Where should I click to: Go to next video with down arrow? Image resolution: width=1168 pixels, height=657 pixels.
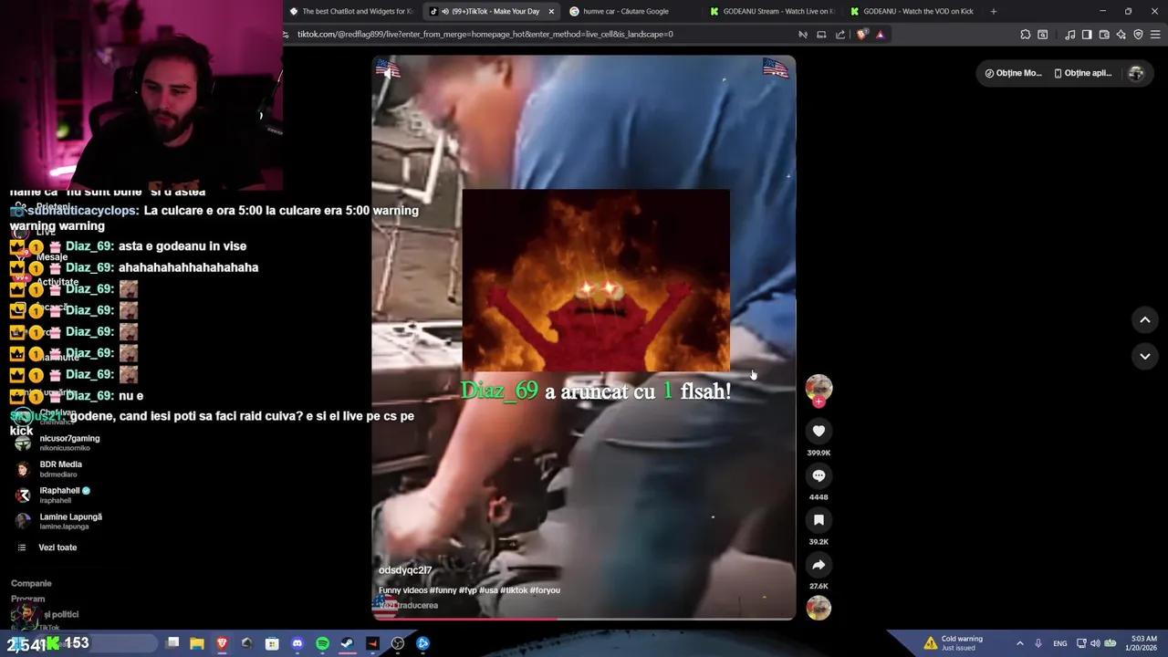tap(1145, 356)
